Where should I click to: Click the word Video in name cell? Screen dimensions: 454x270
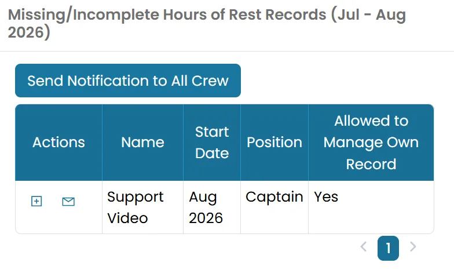(x=127, y=218)
